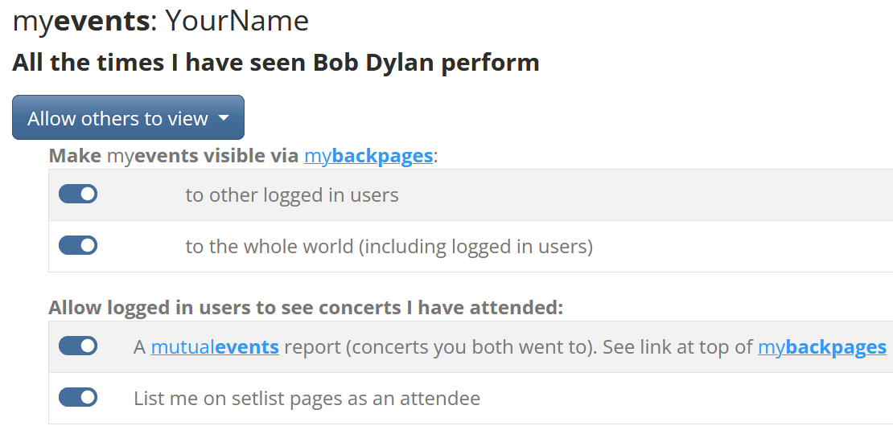
Task: Click 'Allow logged in users to see concerts' heading
Action: tap(306, 308)
